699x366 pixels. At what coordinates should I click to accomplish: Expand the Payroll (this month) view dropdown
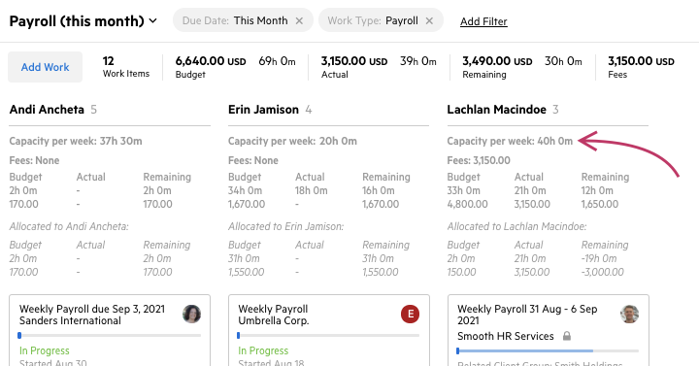pyautogui.click(x=153, y=21)
